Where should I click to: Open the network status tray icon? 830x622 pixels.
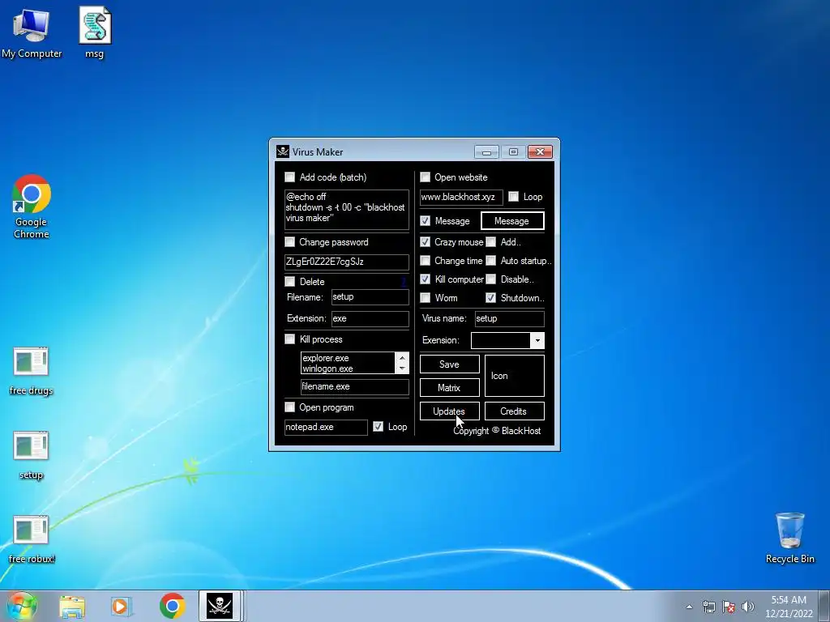[x=708, y=607]
